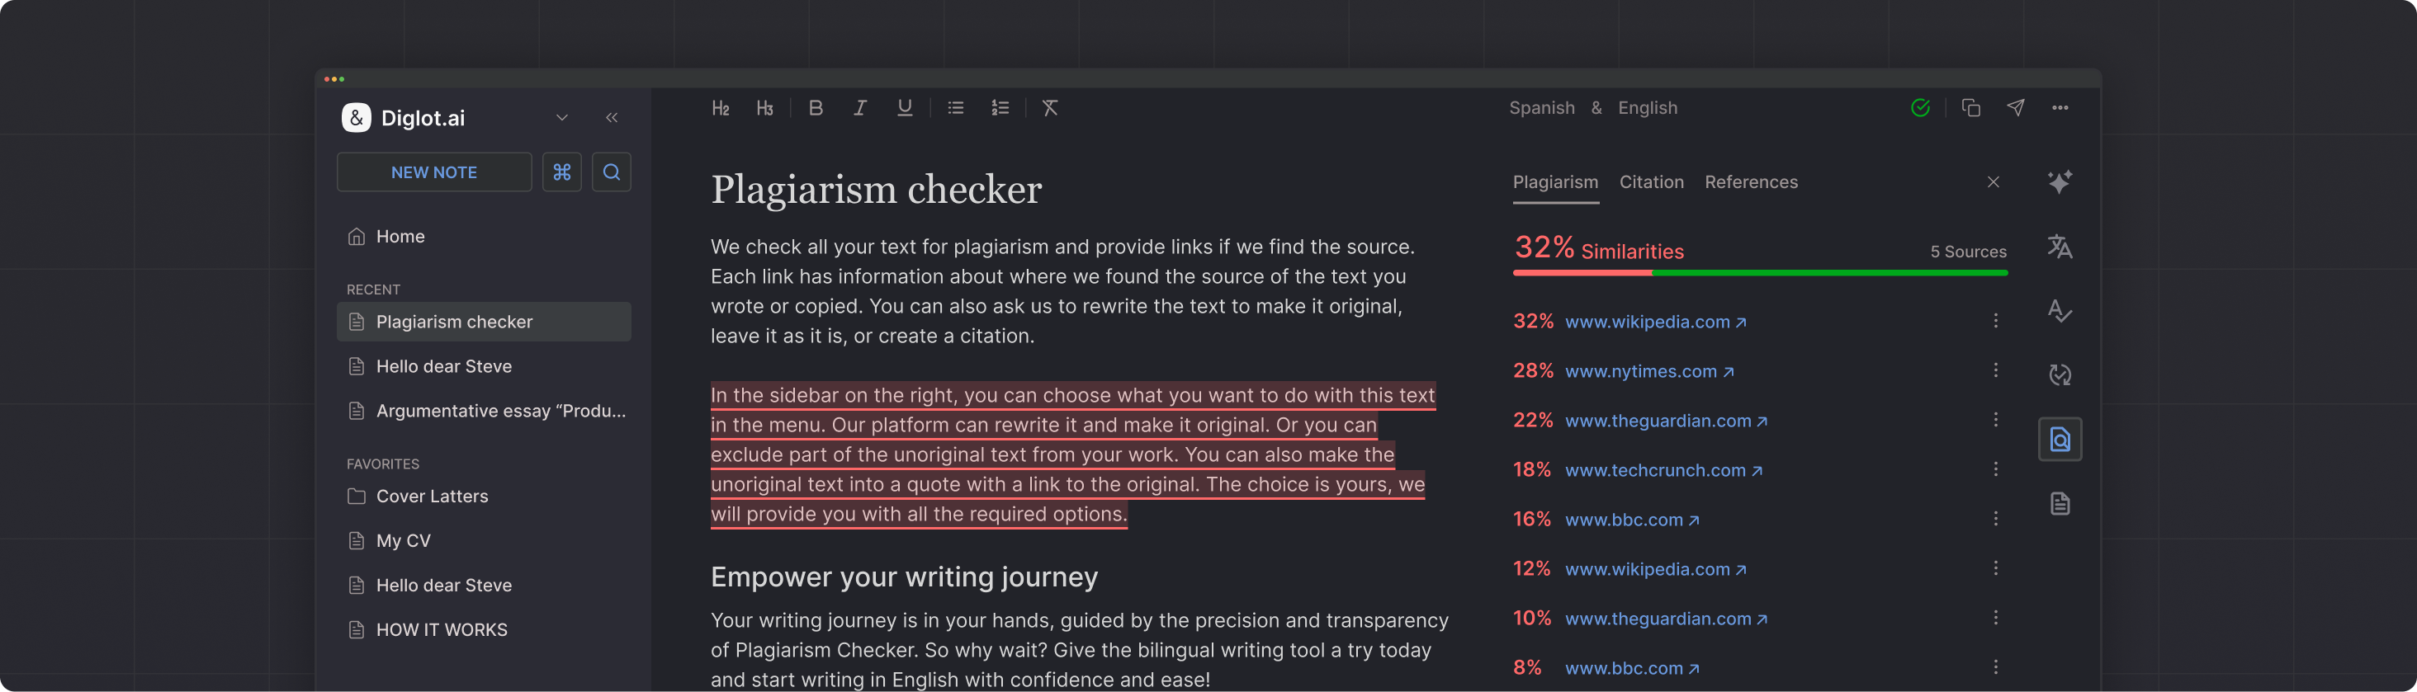Toggle underline formatting in the toolbar
2417x692 pixels.
pyautogui.click(x=904, y=108)
